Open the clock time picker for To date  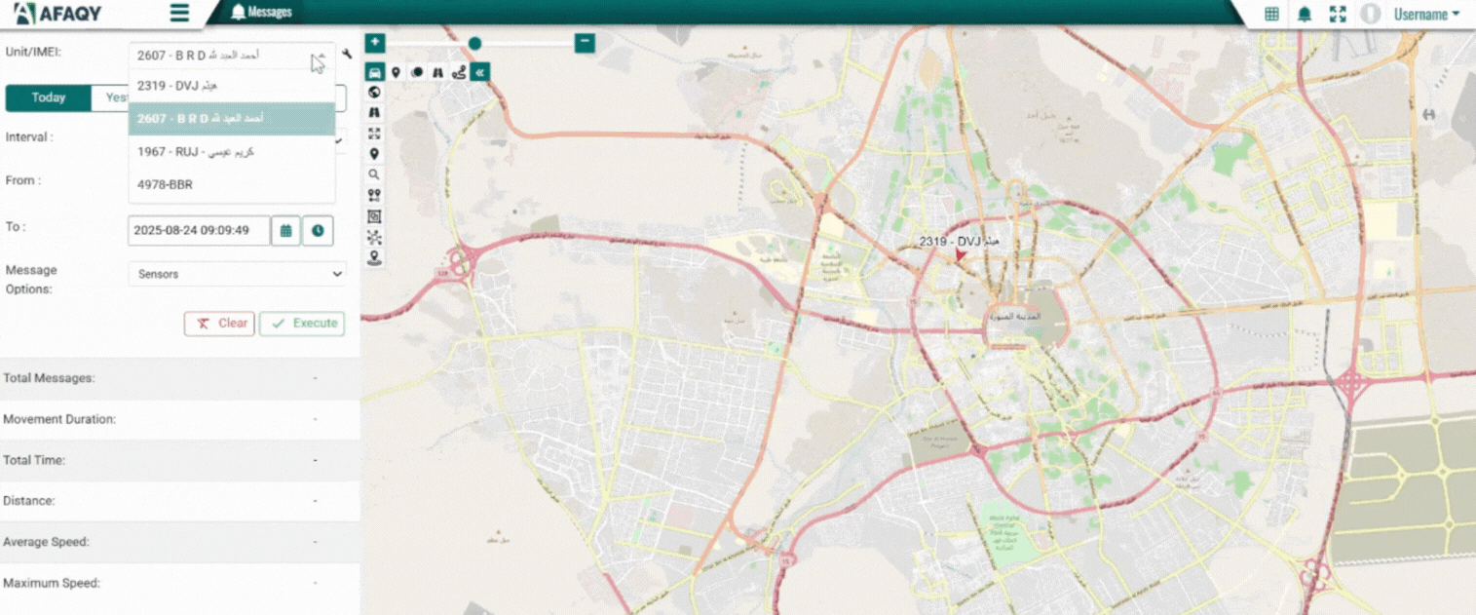coord(318,231)
